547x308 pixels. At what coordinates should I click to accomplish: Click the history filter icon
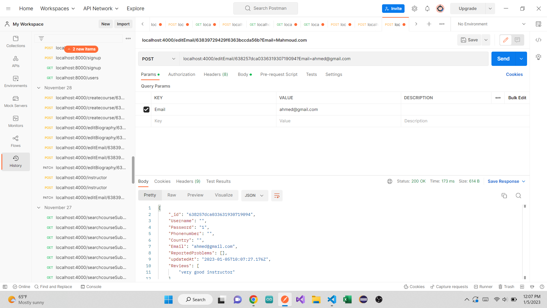41,38
